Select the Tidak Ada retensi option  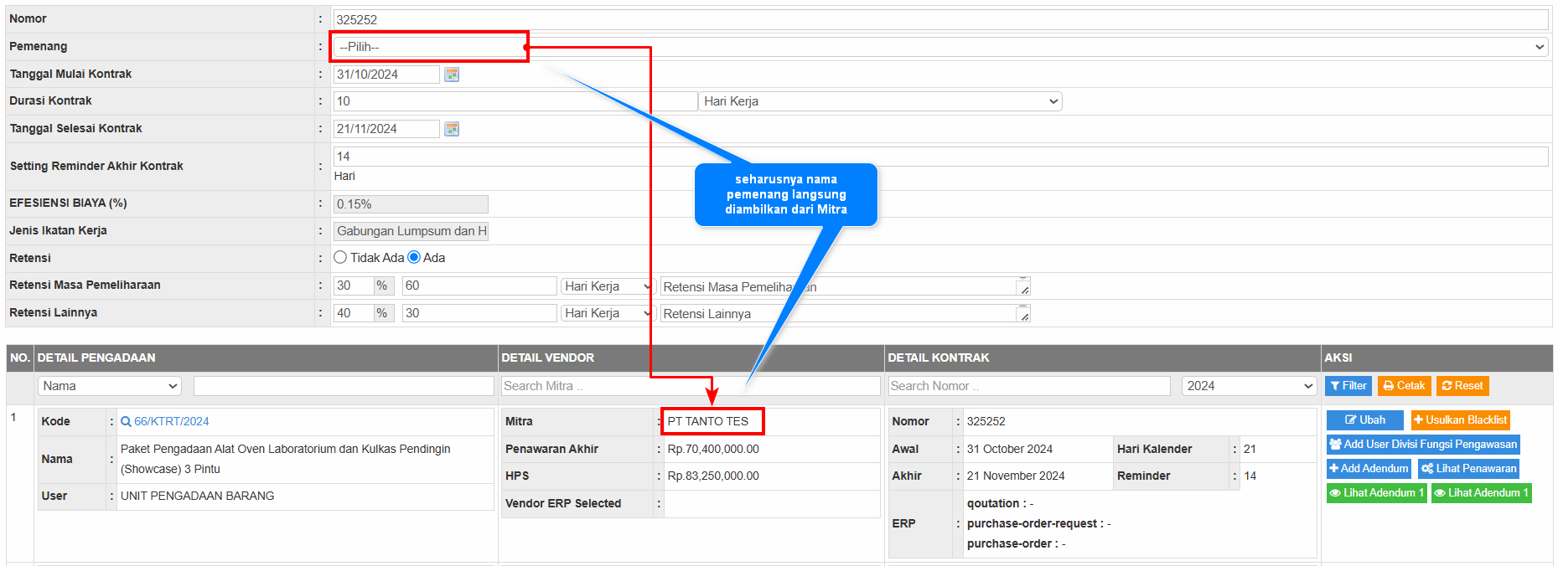click(x=340, y=258)
